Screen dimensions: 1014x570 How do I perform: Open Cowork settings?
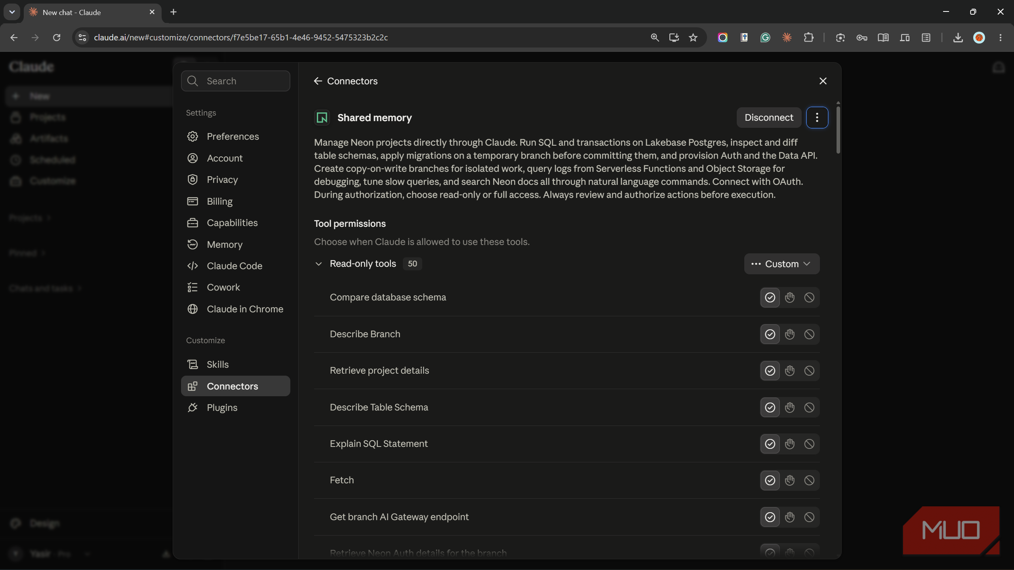pyautogui.click(x=235, y=287)
